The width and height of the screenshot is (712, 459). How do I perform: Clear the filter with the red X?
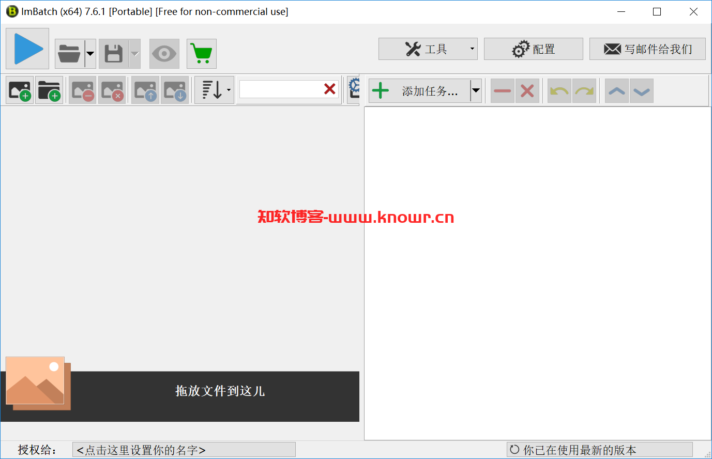[x=330, y=89]
